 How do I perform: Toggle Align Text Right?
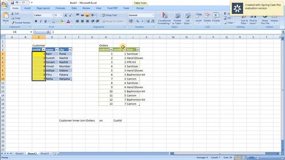point(87,21)
